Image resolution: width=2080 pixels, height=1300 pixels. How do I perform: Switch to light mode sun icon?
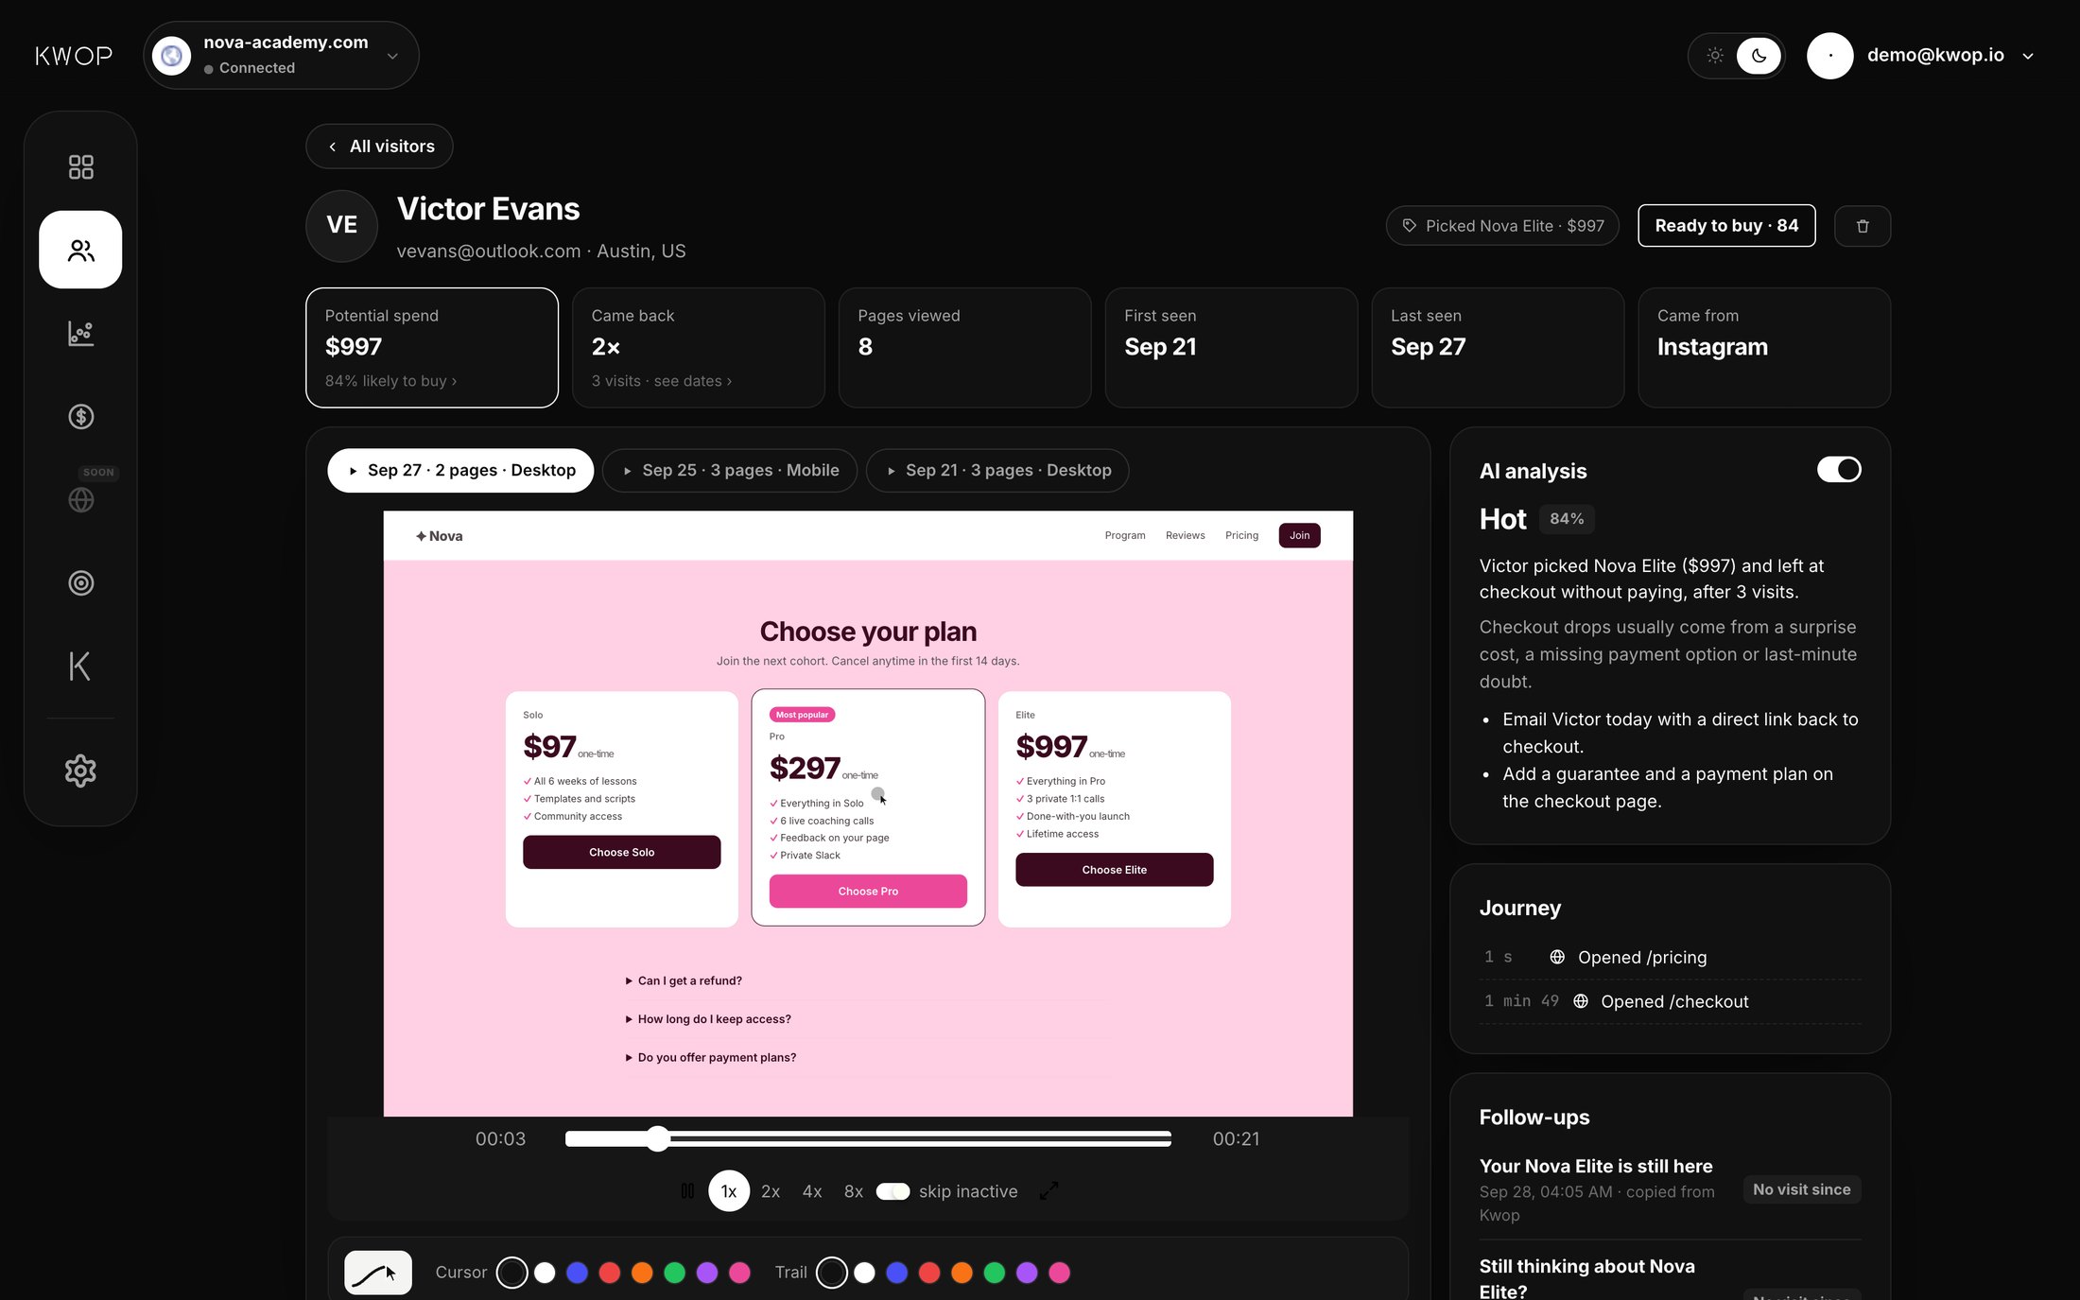coord(1714,56)
